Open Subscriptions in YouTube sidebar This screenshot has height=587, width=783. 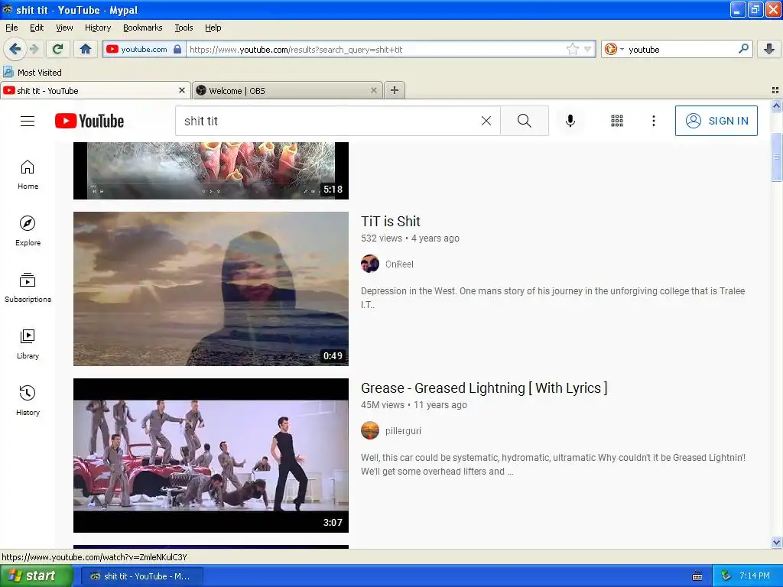point(28,287)
